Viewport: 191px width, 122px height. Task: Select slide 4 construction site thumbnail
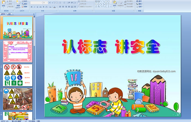click(18, 99)
